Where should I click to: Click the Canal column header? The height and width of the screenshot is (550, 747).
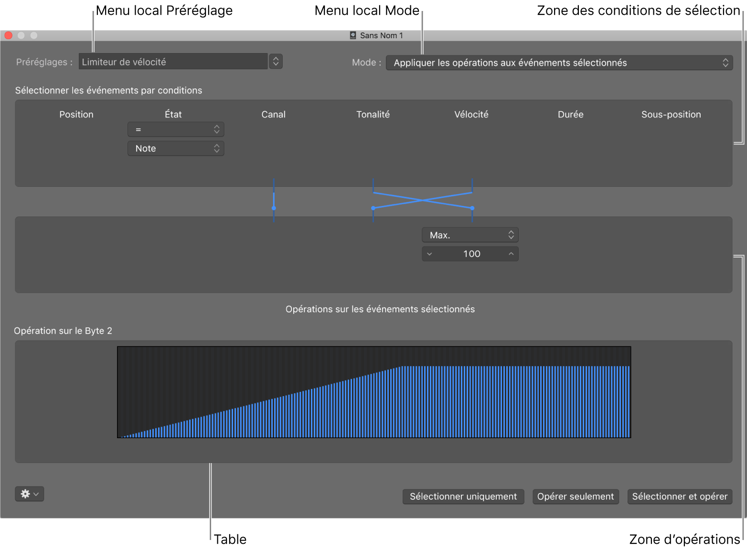(273, 115)
